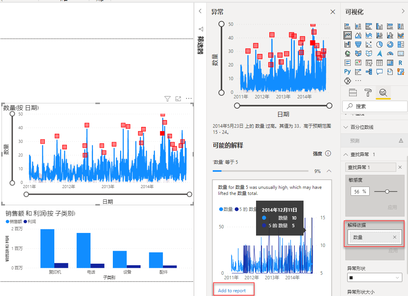Image resolution: width=408 pixels, height=296 pixels.
Task: Open the 异常形状 dropdown
Action: pos(375,277)
